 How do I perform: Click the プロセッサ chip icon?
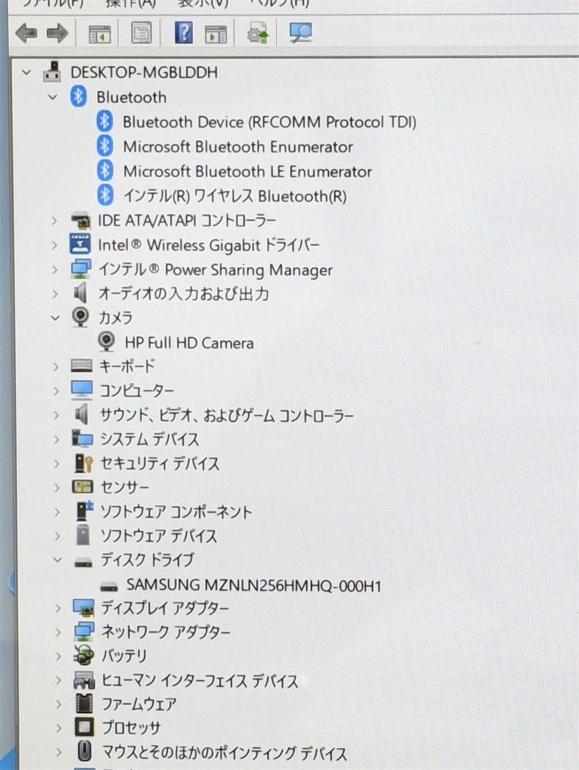coord(85,727)
